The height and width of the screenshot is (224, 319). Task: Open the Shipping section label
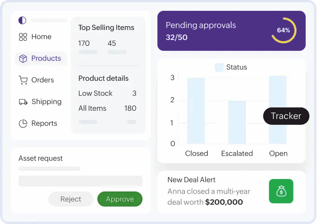click(46, 102)
